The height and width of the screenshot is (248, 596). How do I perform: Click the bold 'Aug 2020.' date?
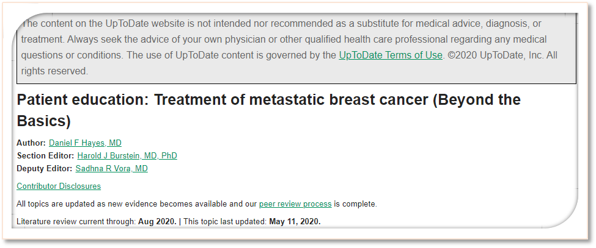point(156,222)
